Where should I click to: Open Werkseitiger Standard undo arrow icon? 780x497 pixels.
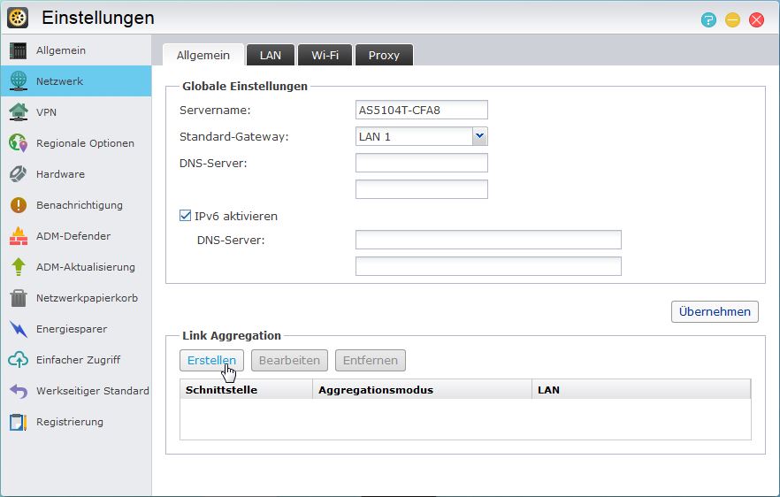click(19, 391)
